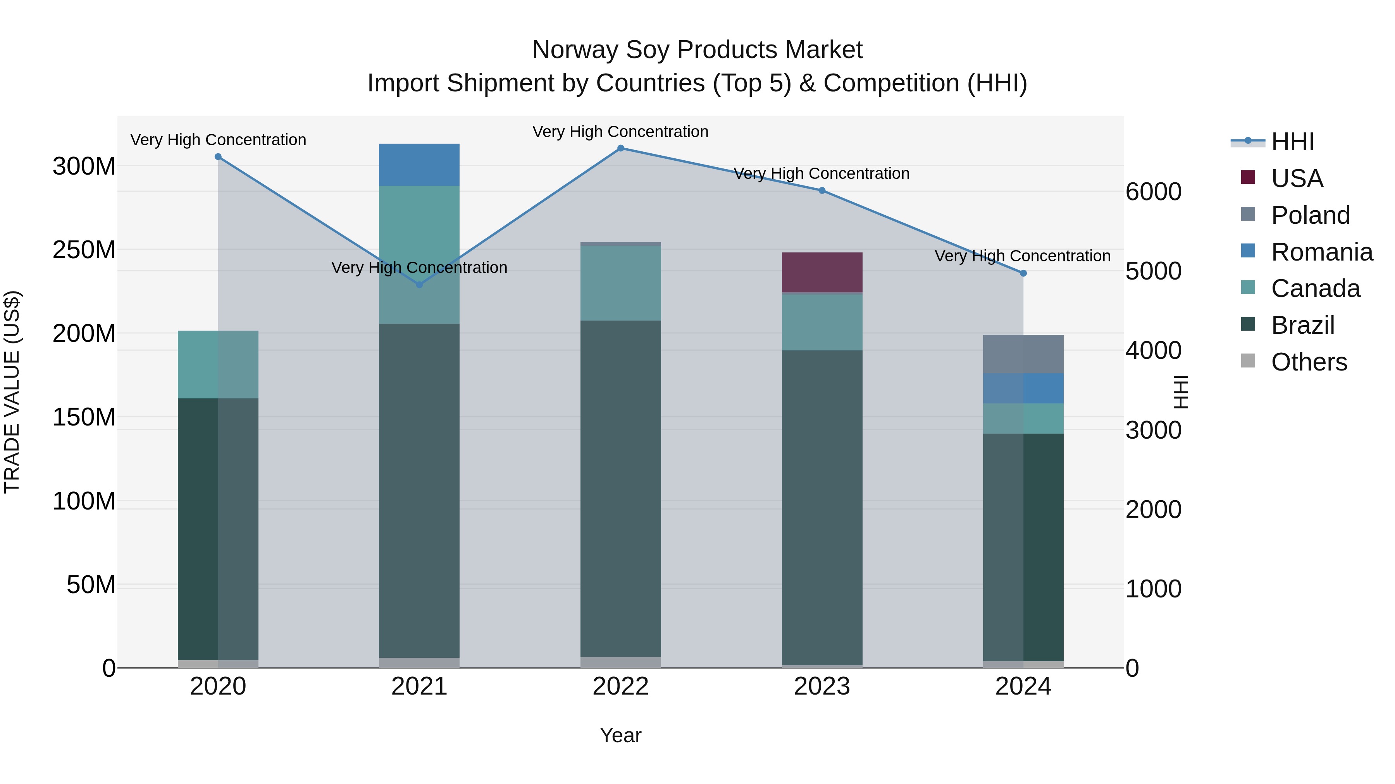Screen dimensions: 1395x784
Task: Click the 2022 Canada bar segment
Action: pyautogui.click(x=621, y=283)
